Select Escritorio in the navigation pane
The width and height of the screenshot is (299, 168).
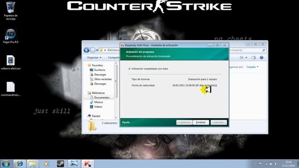[x=98, y=70]
